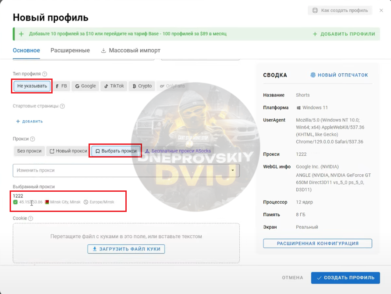
Task: Open the help icon next to Cookie
Action: tap(30, 219)
